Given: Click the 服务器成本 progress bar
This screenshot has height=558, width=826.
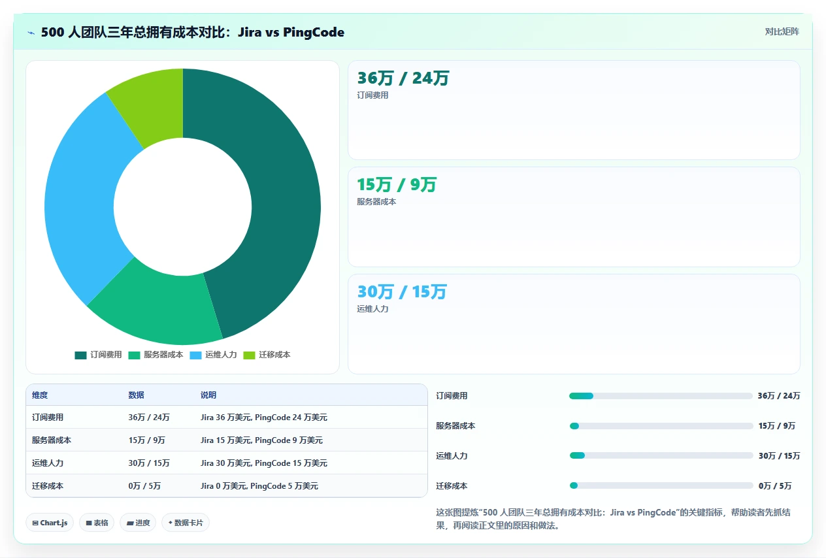Looking at the screenshot, I should click(x=661, y=426).
